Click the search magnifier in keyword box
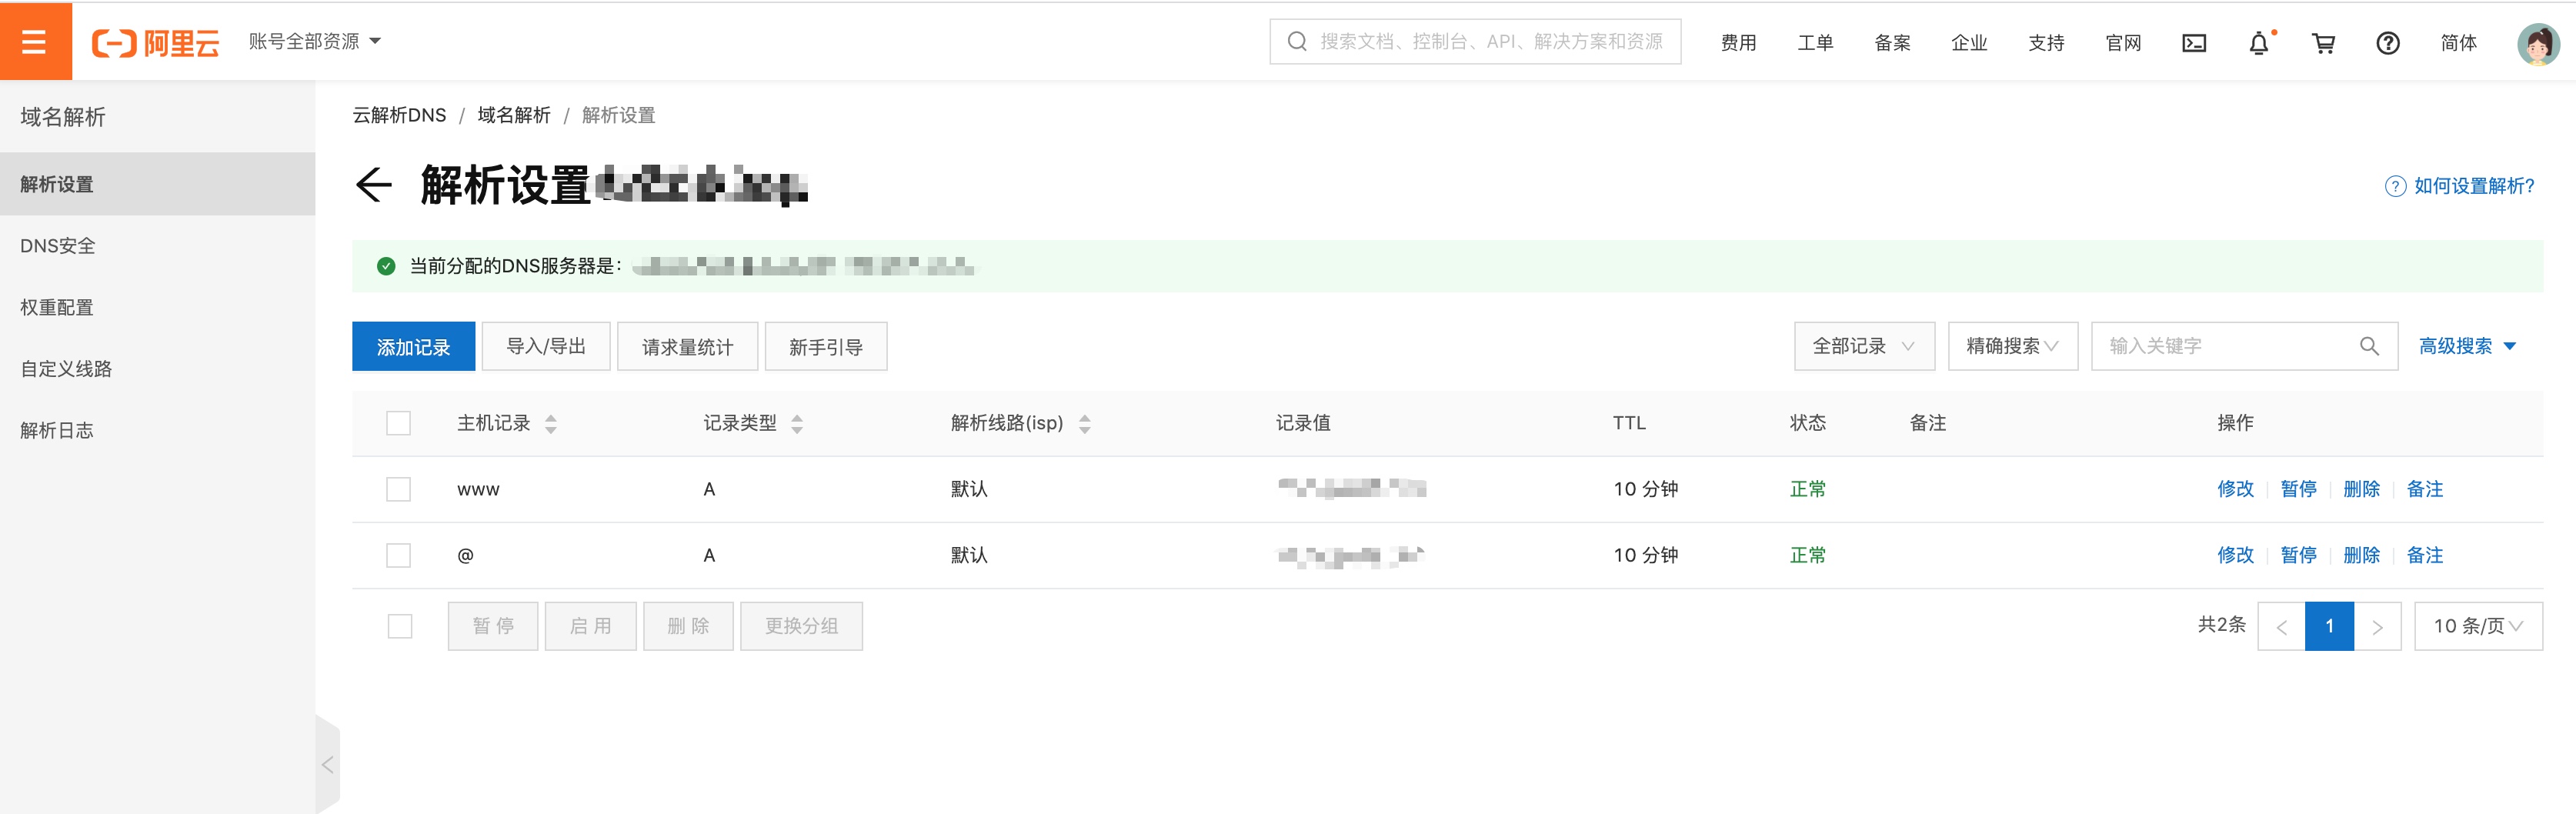This screenshot has height=814, width=2576. click(x=2368, y=346)
